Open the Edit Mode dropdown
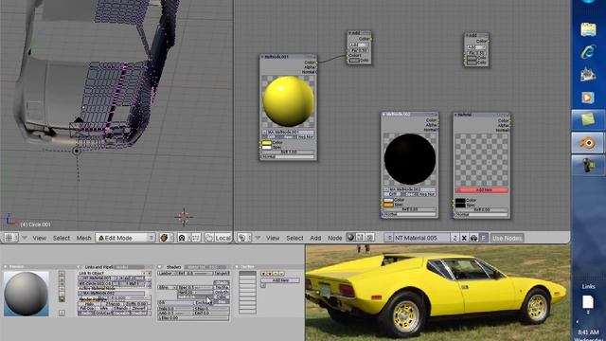Viewport: 606px width, 341px height. point(126,238)
